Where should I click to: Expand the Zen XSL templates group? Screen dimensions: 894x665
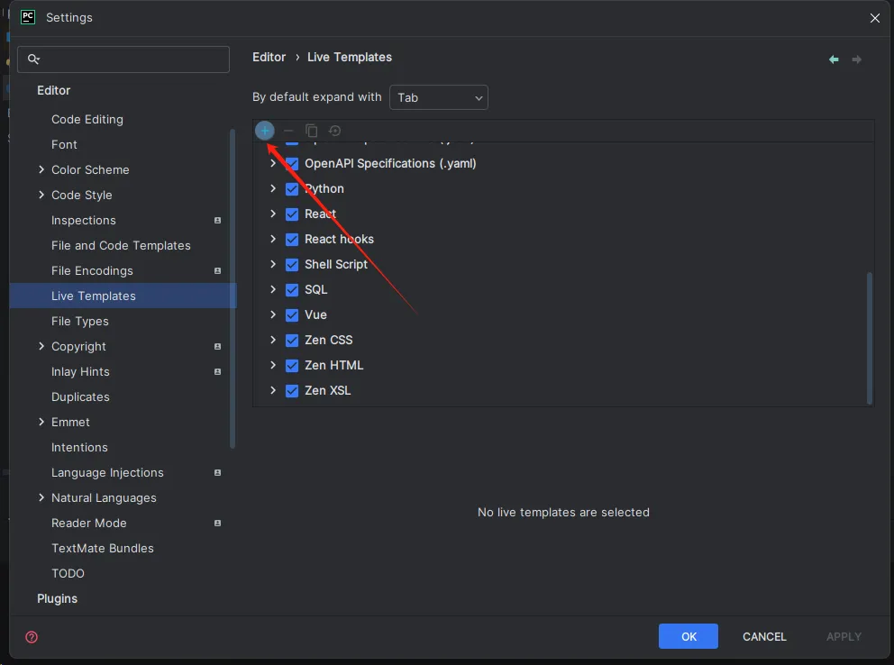point(273,390)
